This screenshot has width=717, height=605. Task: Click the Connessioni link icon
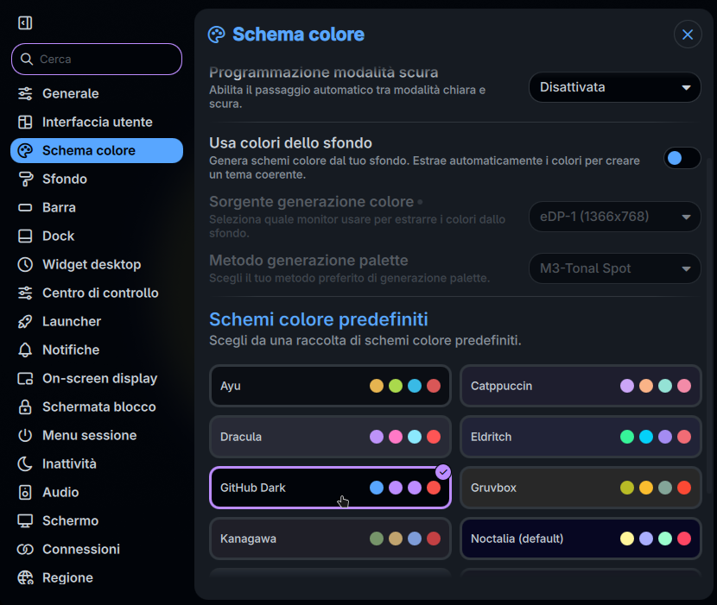[25, 549]
